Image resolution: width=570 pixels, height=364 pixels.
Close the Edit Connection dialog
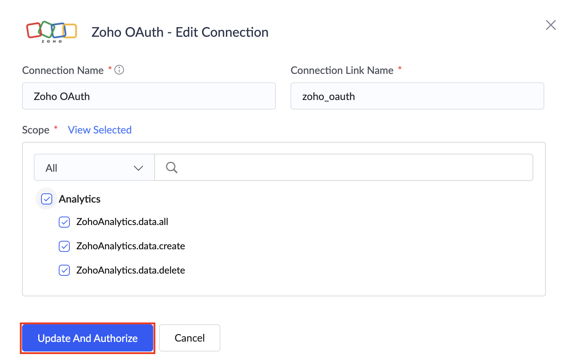(x=551, y=25)
